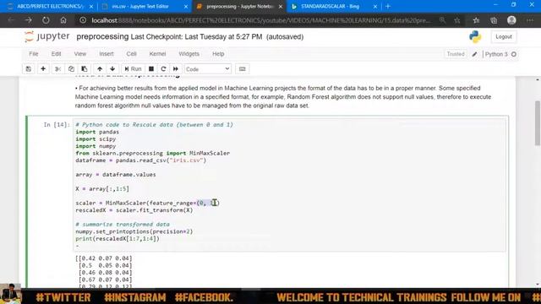Click the Trusted notebook indicator

point(456,54)
